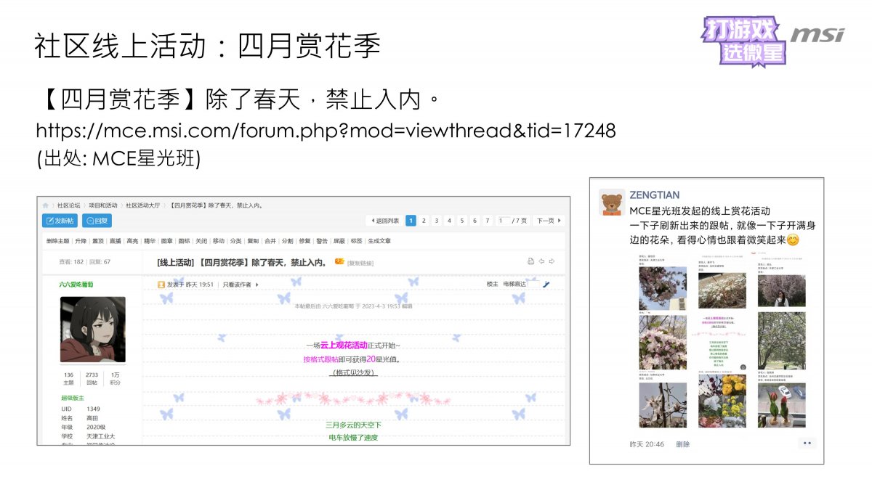Click the elevator jump arrow icon
872x490 pixels.
pyautogui.click(x=546, y=285)
